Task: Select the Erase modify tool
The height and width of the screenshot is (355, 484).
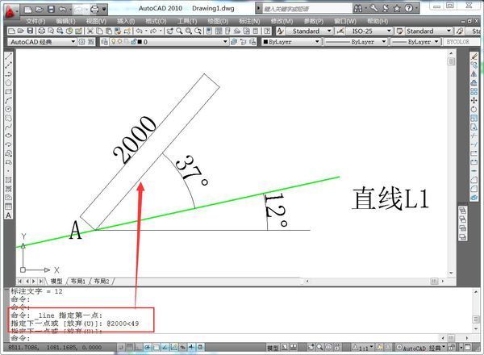Action: [474, 56]
